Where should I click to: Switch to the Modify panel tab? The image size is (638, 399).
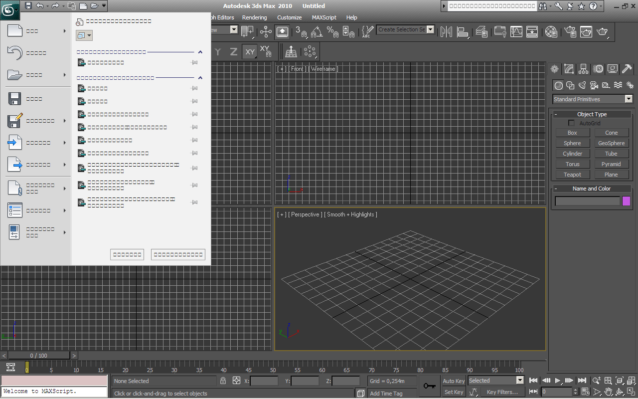point(569,69)
